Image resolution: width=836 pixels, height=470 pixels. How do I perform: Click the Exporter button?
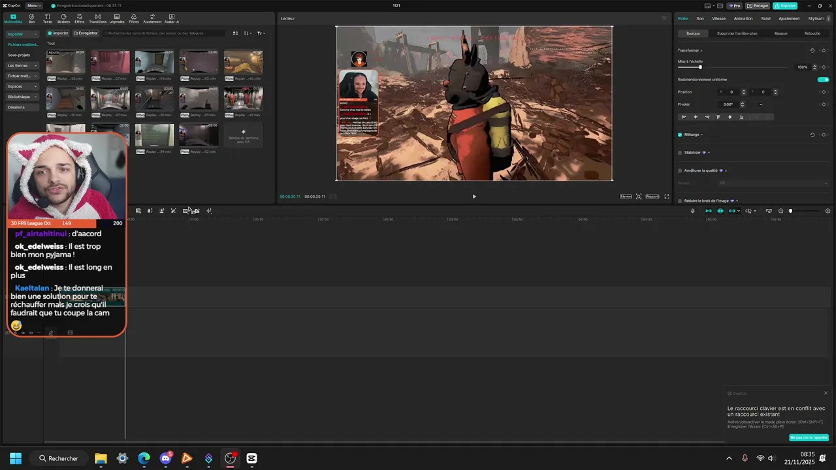tap(785, 5)
